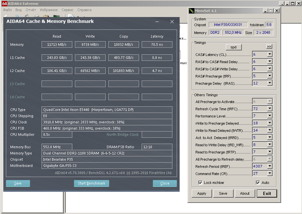
Task: Open the Refresh Period (tREF) dropdown
Action: coord(270,166)
